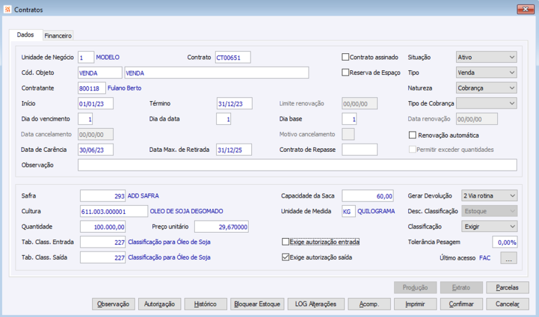
Task: Open the empty Tipo de Cobrança dropdown
Action: coord(486,103)
